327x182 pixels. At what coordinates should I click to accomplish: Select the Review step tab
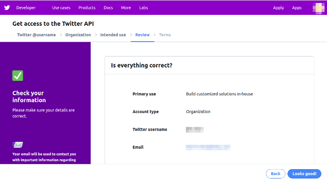coord(142,35)
